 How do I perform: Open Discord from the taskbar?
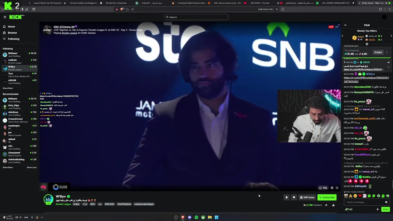[189, 217]
